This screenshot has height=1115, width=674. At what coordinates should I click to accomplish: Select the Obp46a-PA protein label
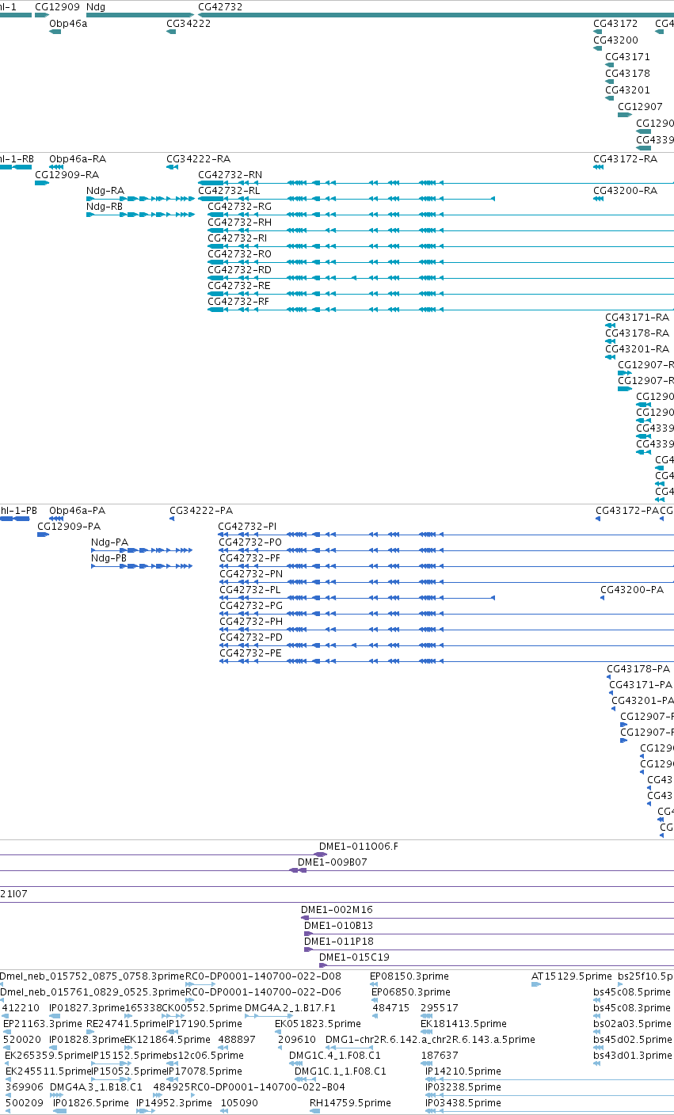pos(78,511)
